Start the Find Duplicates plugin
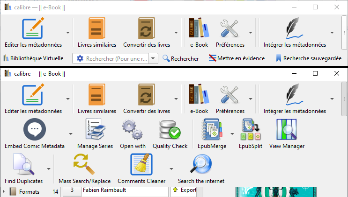348x197 pixels. coord(23,169)
